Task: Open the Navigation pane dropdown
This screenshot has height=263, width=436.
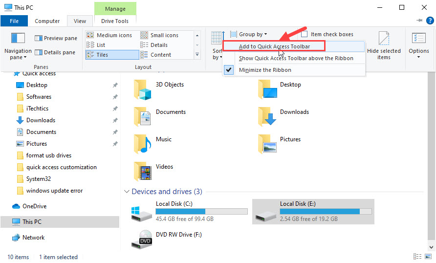Action: pos(18,46)
